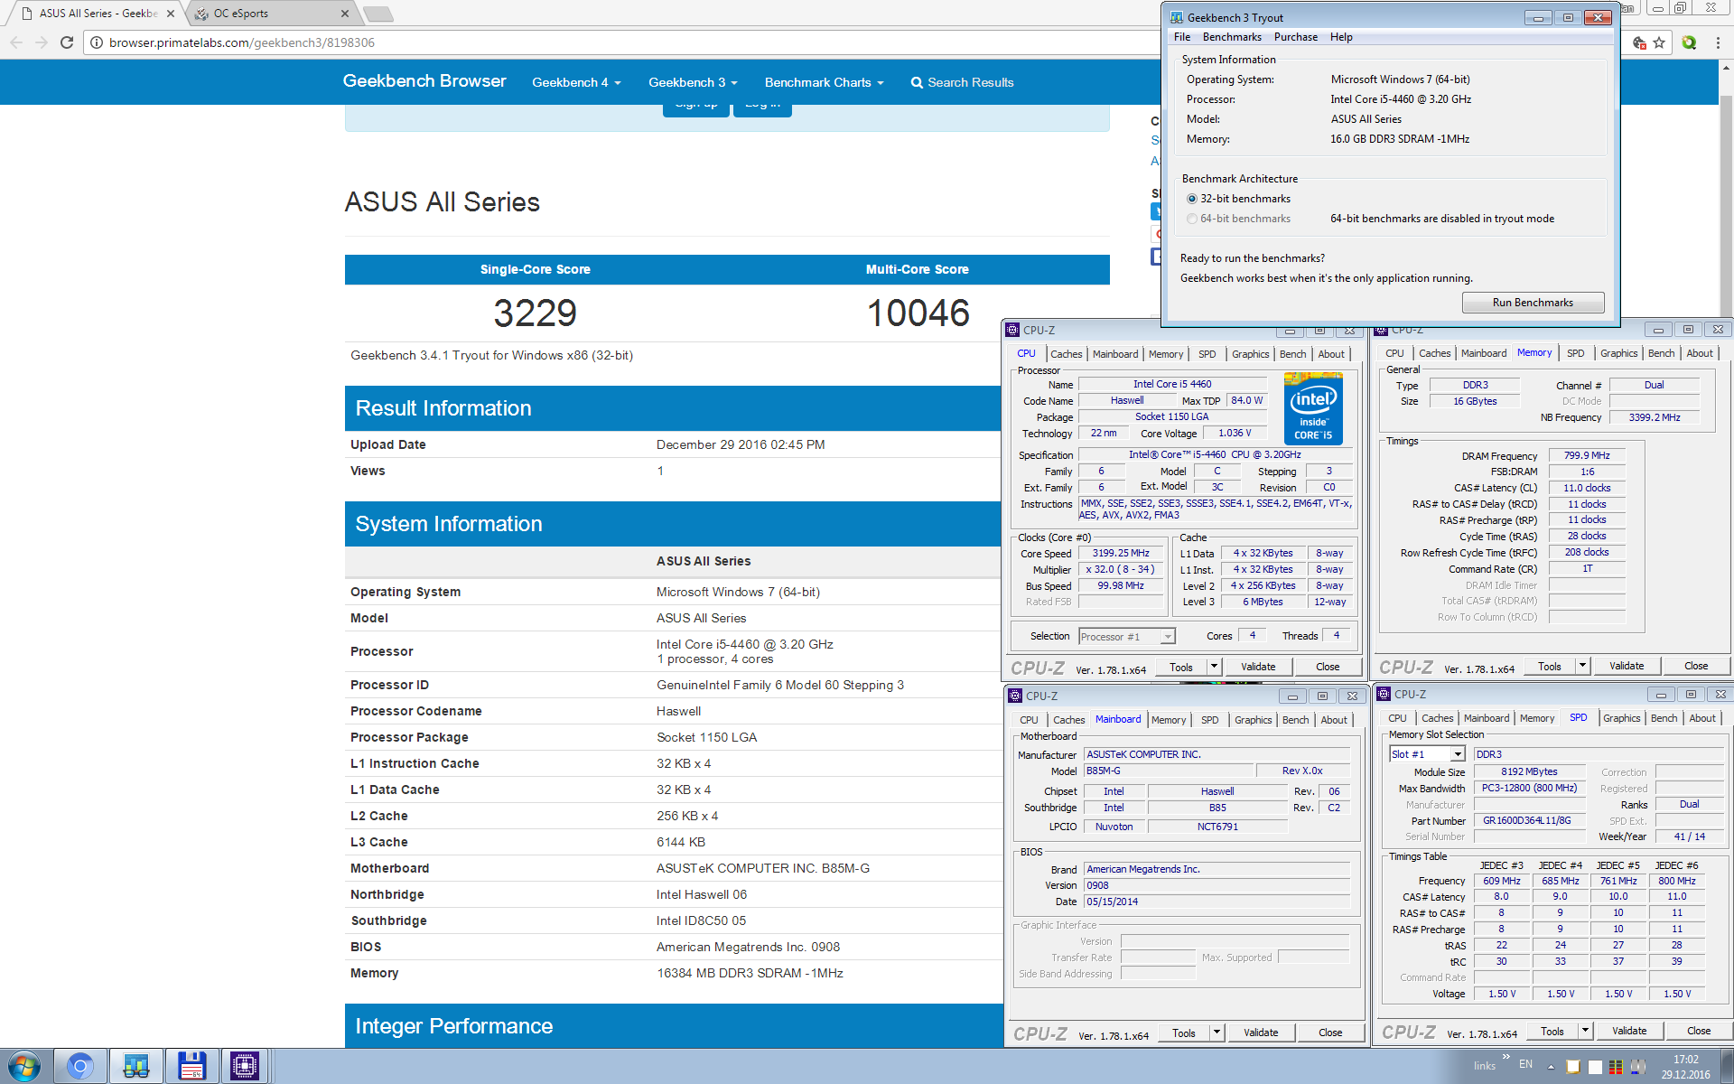Viewport: 1734px width, 1084px height.
Task: Click the CPU-Z title icon in SPD window
Action: [1384, 694]
